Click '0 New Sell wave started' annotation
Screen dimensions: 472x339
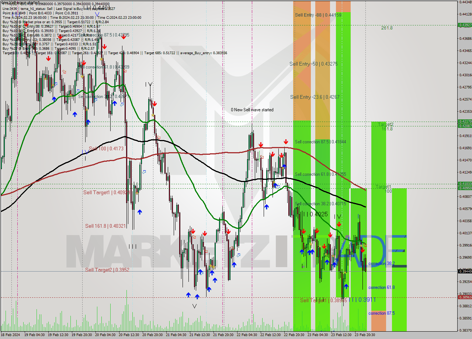point(252,110)
